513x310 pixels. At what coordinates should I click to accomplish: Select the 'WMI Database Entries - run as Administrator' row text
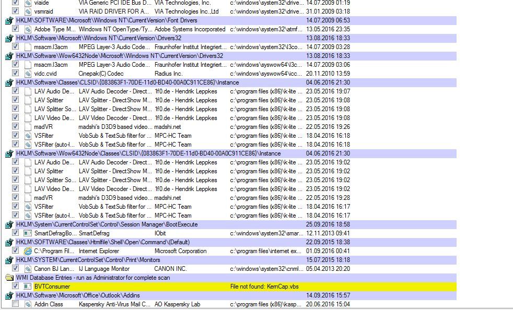93,278
